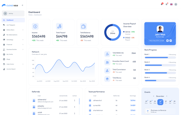Click jaleesha's name in Referrals
The image size is (181, 115).
pyautogui.click(x=41, y=106)
